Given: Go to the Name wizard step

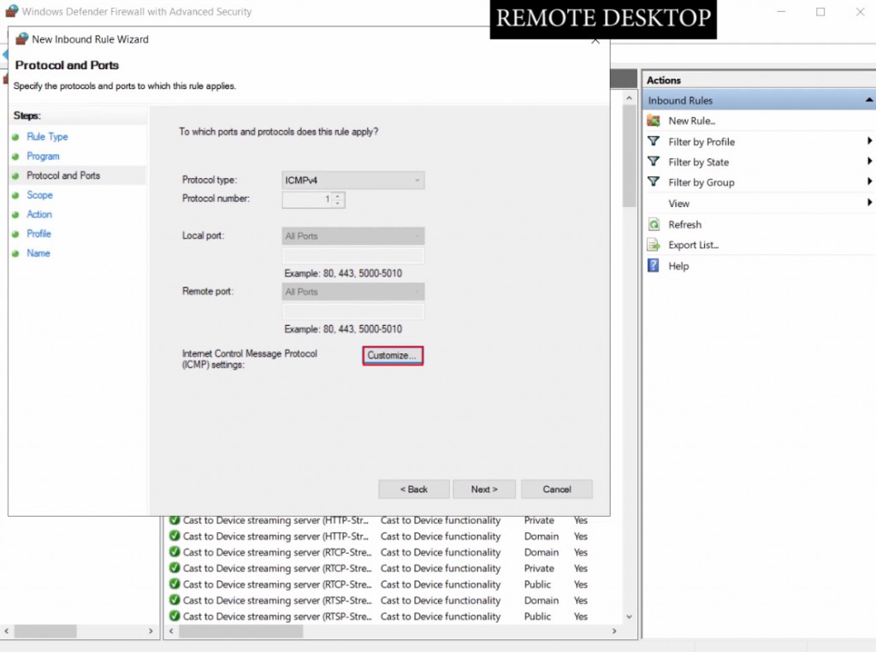Looking at the screenshot, I should coord(38,253).
